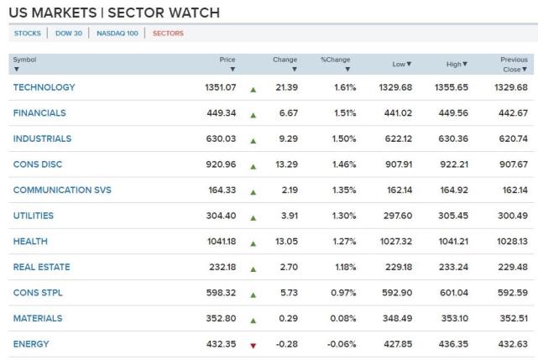Image resolution: width=538 pixels, height=360 pixels.
Task: Click the green up arrow in Cons Disc row
Action: coord(253,165)
